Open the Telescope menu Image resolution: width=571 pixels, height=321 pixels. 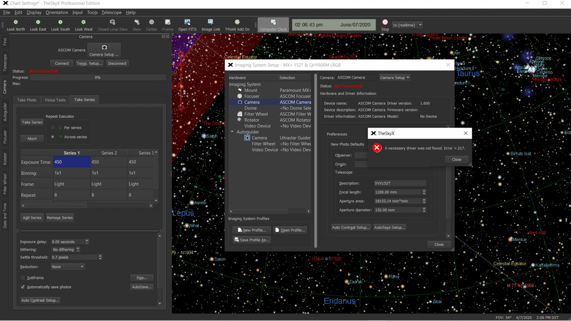[111, 12]
